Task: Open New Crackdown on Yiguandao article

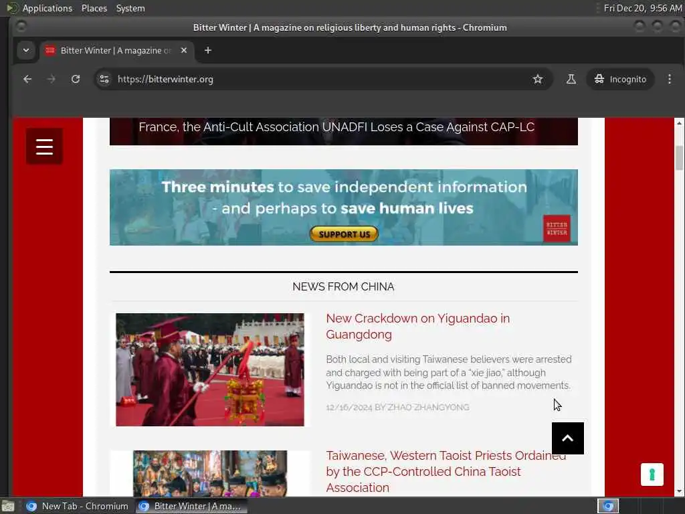Action: [x=417, y=327]
